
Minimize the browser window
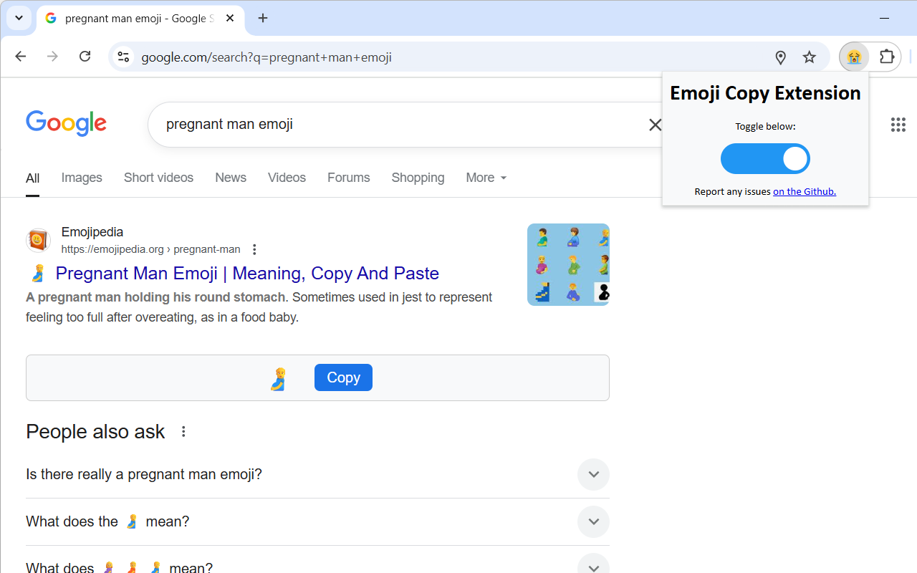[x=884, y=18]
